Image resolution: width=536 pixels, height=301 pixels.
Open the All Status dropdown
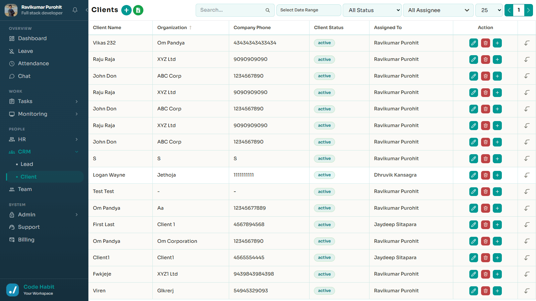(372, 10)
